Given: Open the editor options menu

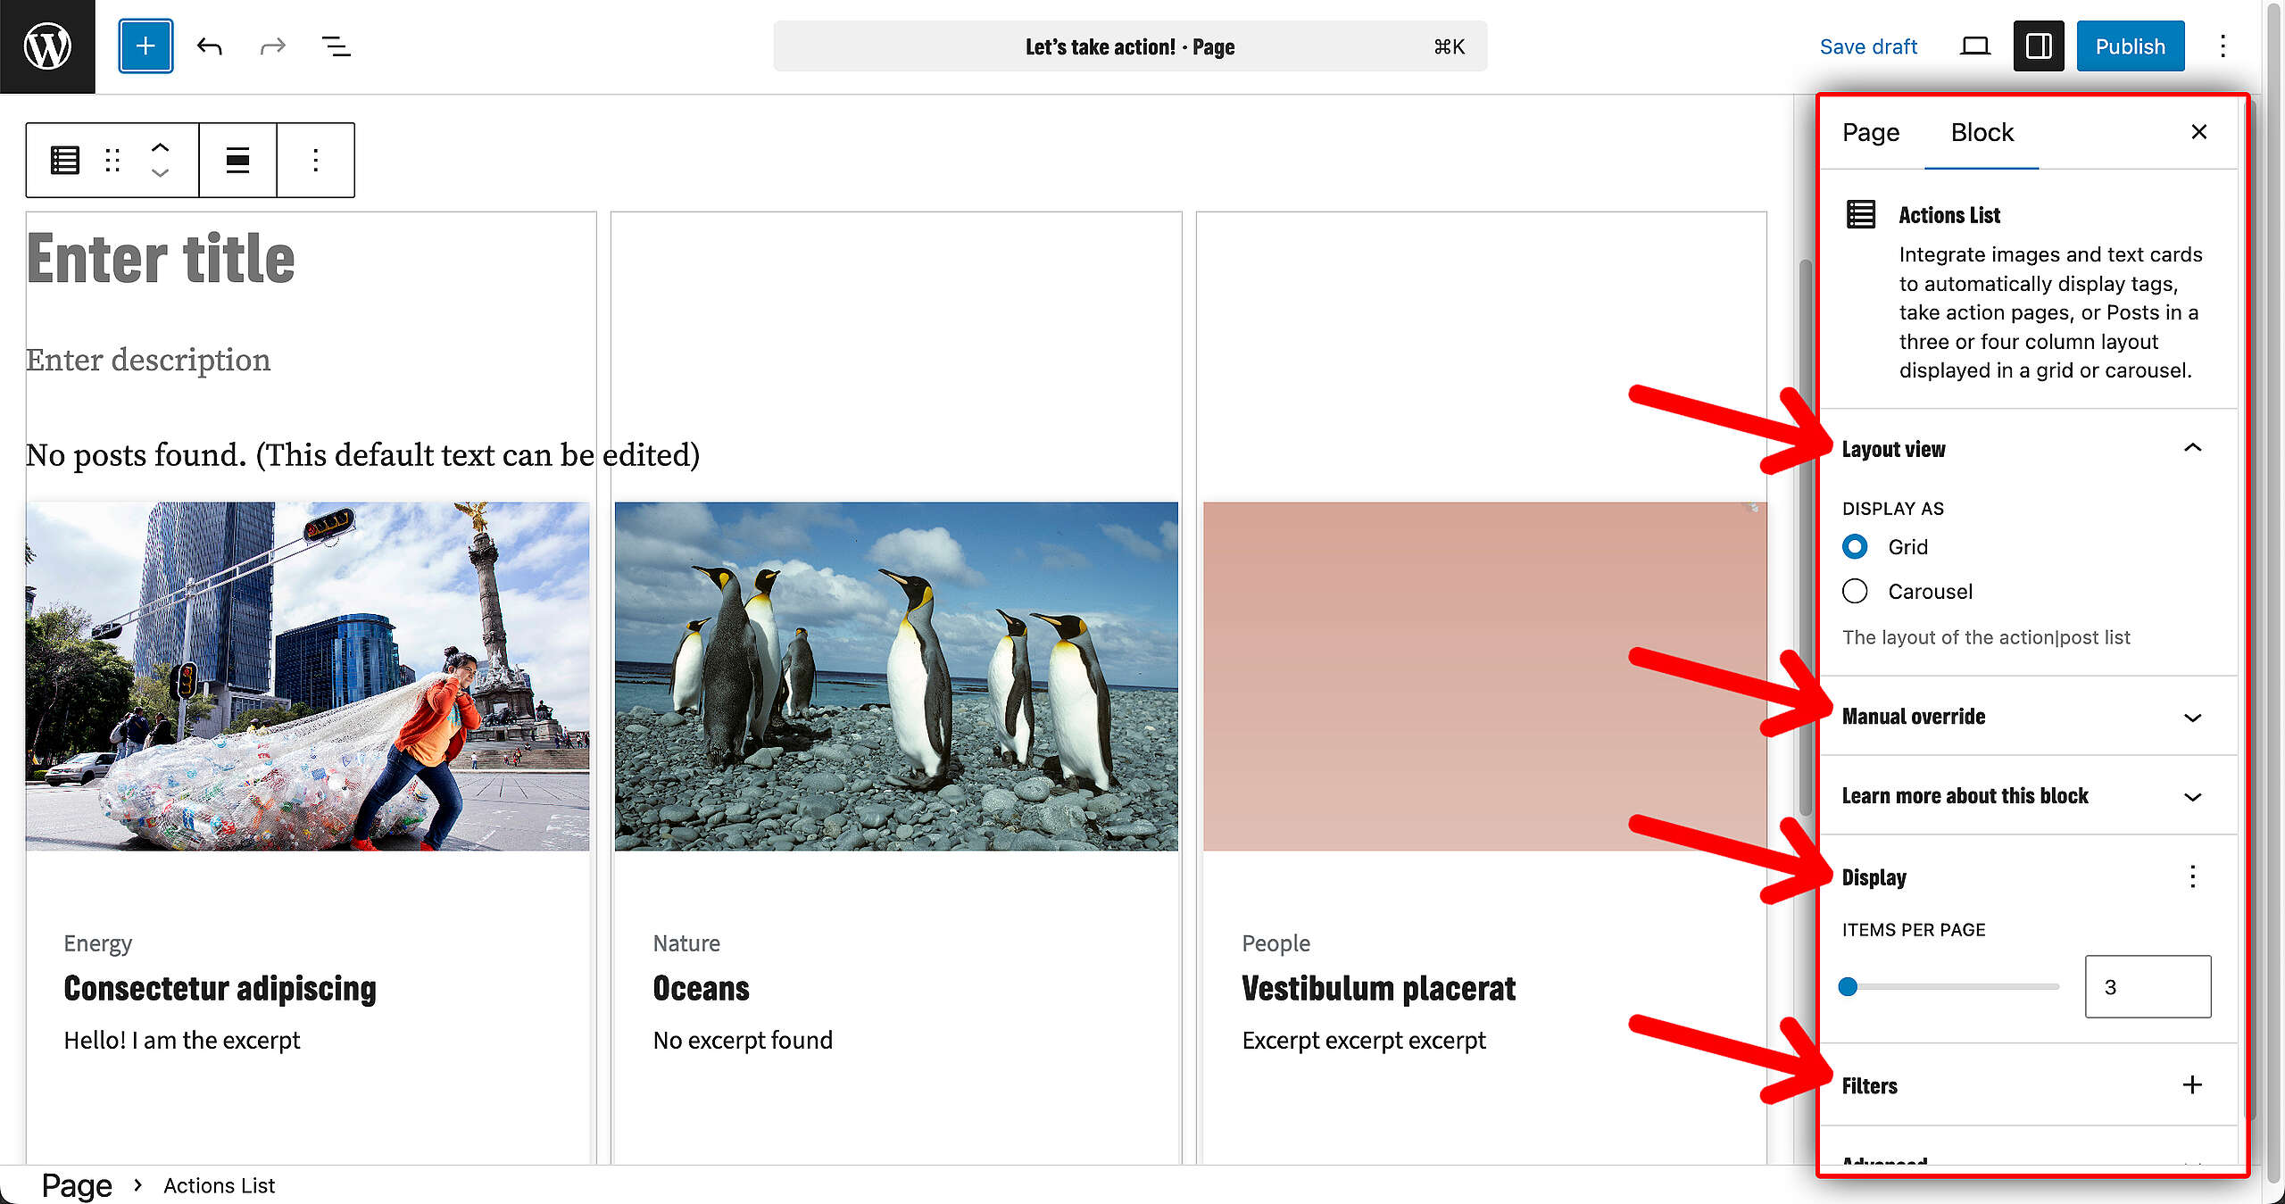Looking at the screenshot, I should point(2223,46).
